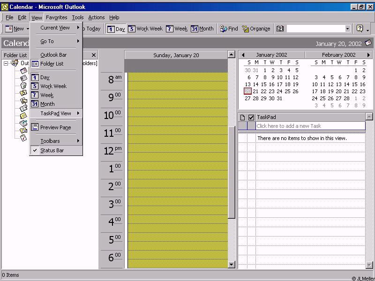
Task: Select the Month view toolbar button
Action: (x=202, y=29)
